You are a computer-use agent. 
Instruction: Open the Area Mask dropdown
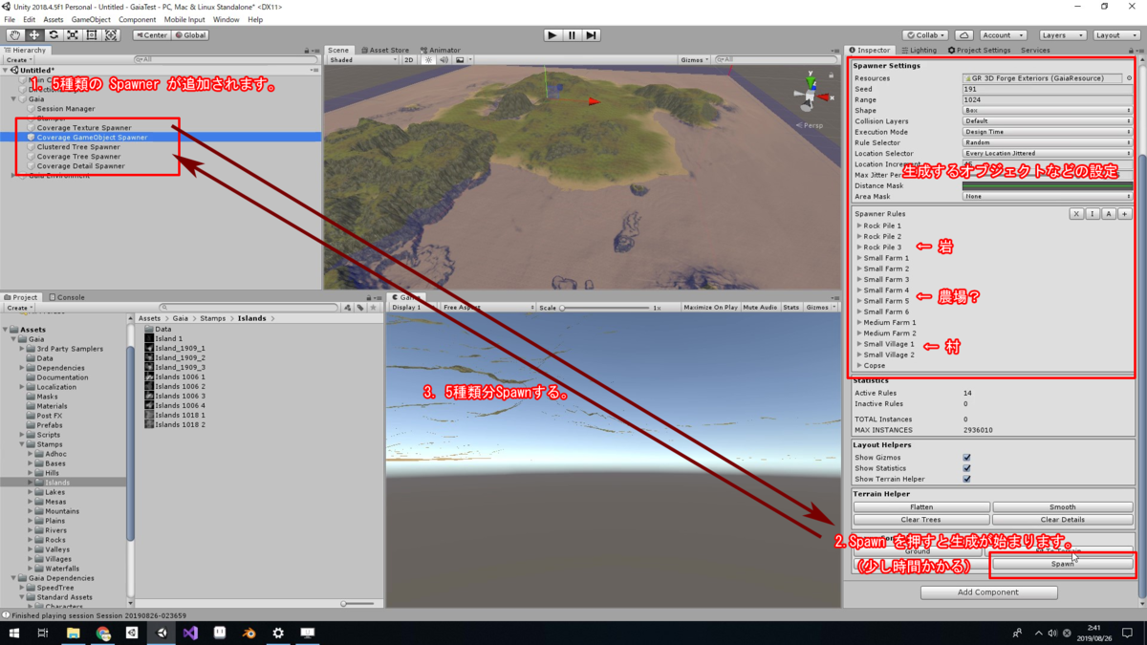coord(1048,196)
